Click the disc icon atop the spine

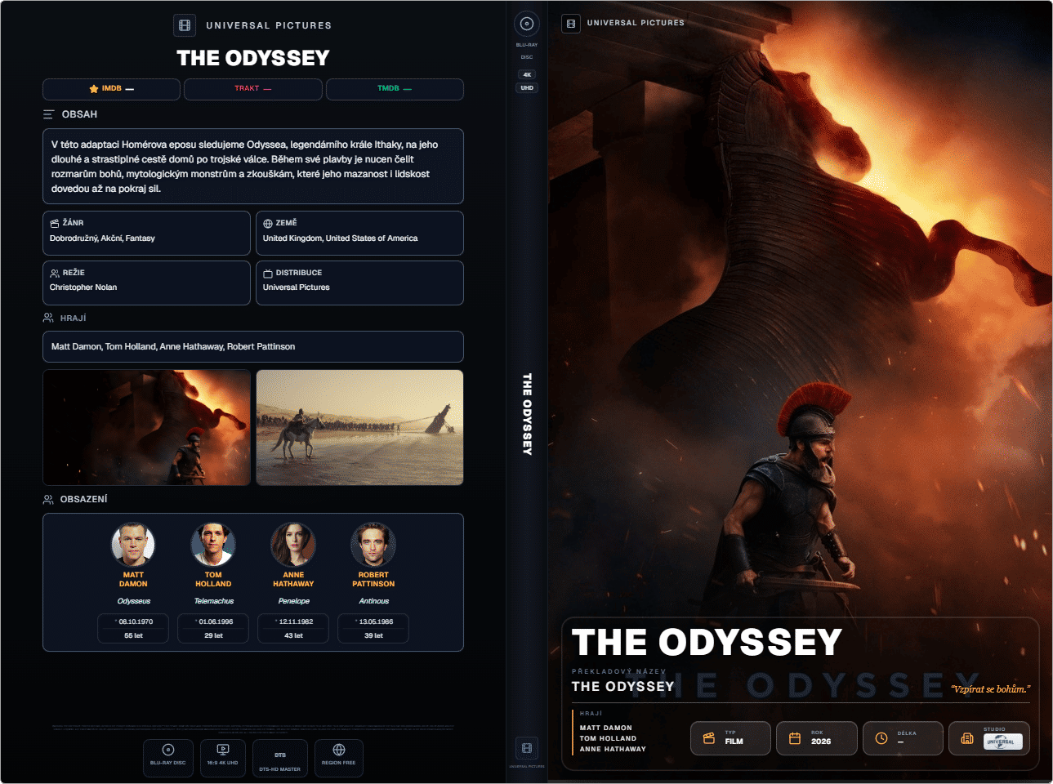point(527,24)
